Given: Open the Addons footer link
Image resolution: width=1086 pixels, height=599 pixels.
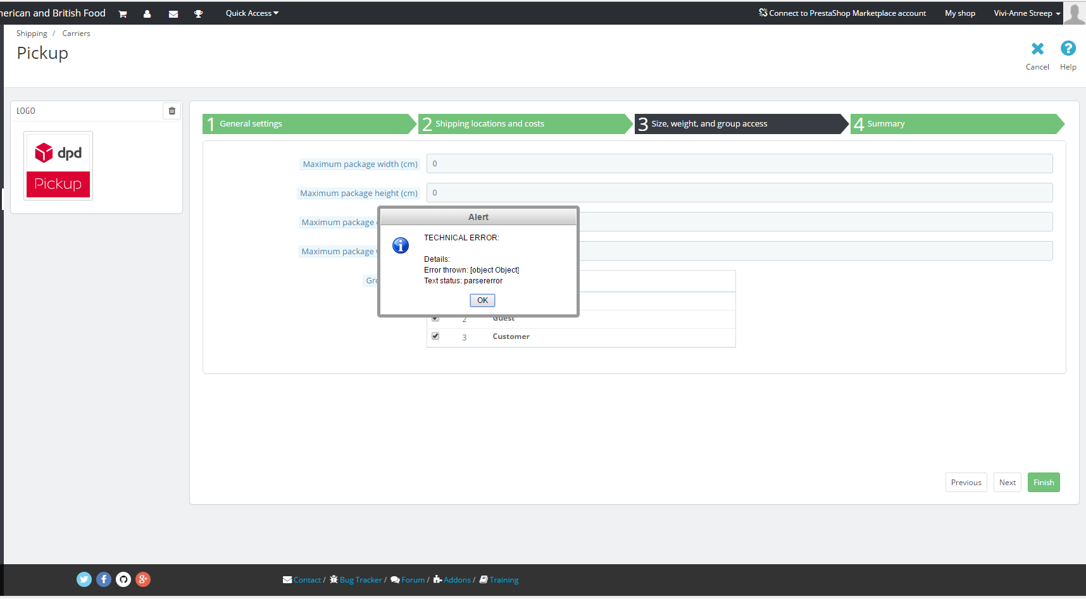Looking at the screenshot, I should point(453,580).
